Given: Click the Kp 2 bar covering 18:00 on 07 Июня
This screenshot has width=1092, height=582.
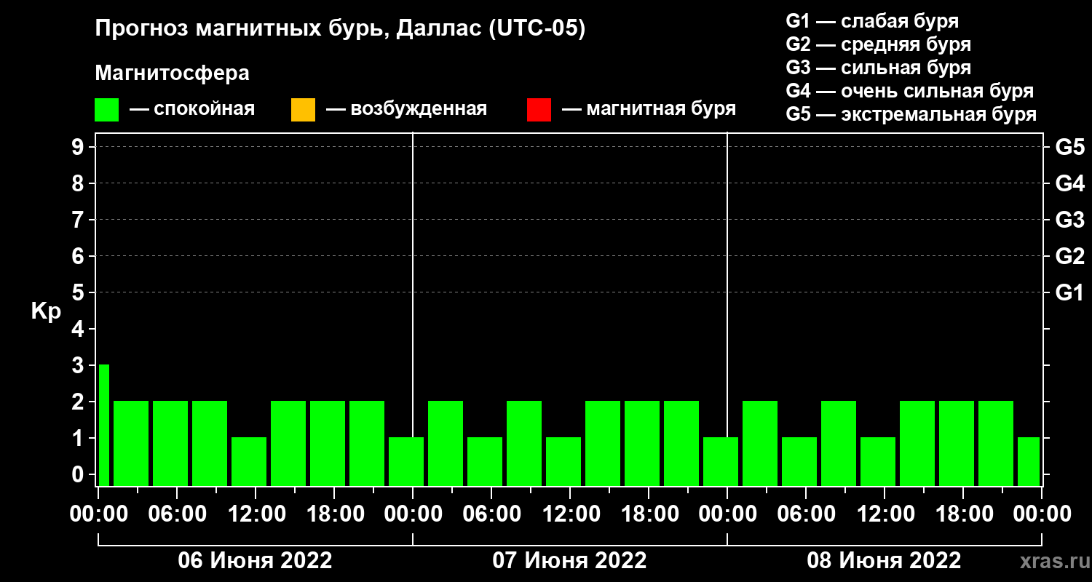Looking at the screenshot, I should pyautogui.click(x=642, y=443).
